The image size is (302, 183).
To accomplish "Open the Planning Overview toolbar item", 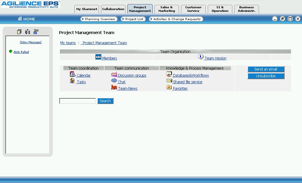I will point(99,19).
